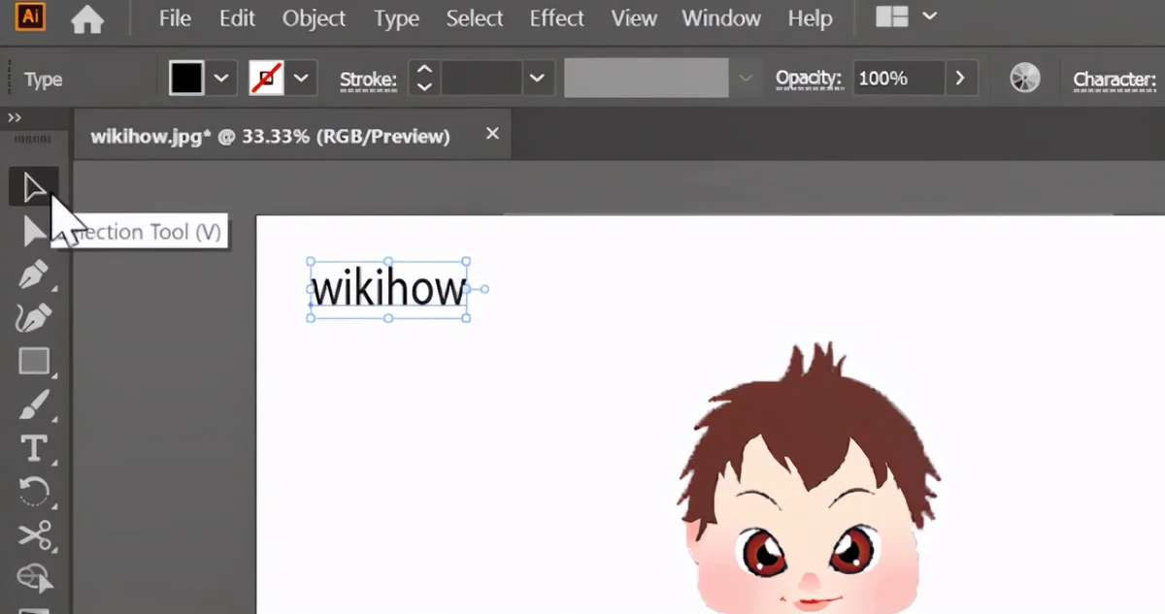The image size is (1165, 614).
Task: Select the Direct Selection tool
Action: 34,231
